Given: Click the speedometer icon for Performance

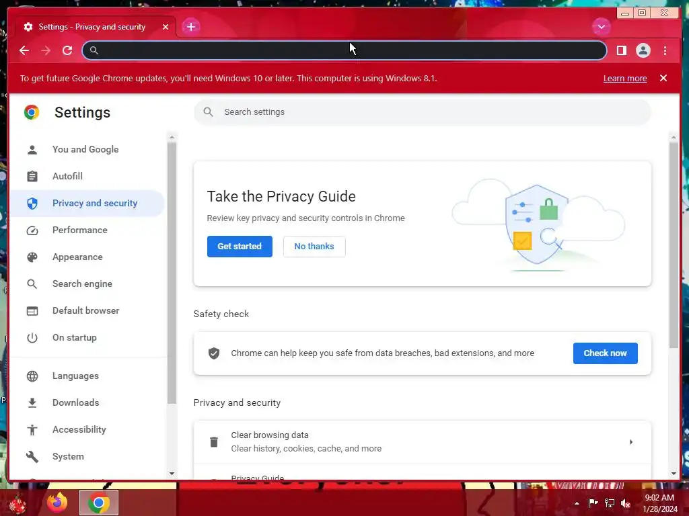Looking at the screenshot, I should click(x=32, y=230).
